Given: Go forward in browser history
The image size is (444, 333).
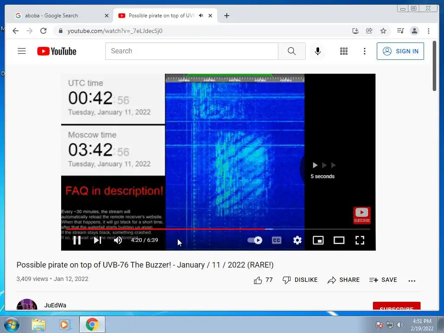Looking at the screenshot, I should click(29, 31).
